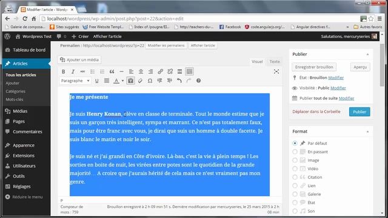
Task: Open the Paragraphe format dropdown
Action: pos(75,81)
